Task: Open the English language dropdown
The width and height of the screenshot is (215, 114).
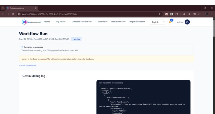Action: click(x=157, y=22)
